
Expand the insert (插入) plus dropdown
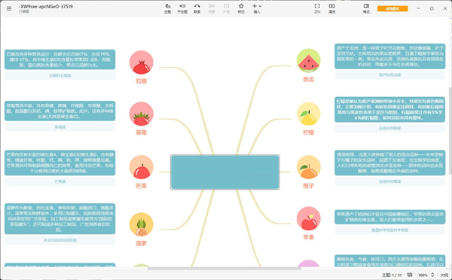tap(257, 8)
